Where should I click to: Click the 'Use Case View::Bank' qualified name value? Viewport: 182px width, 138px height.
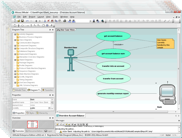tap(39, 102)
